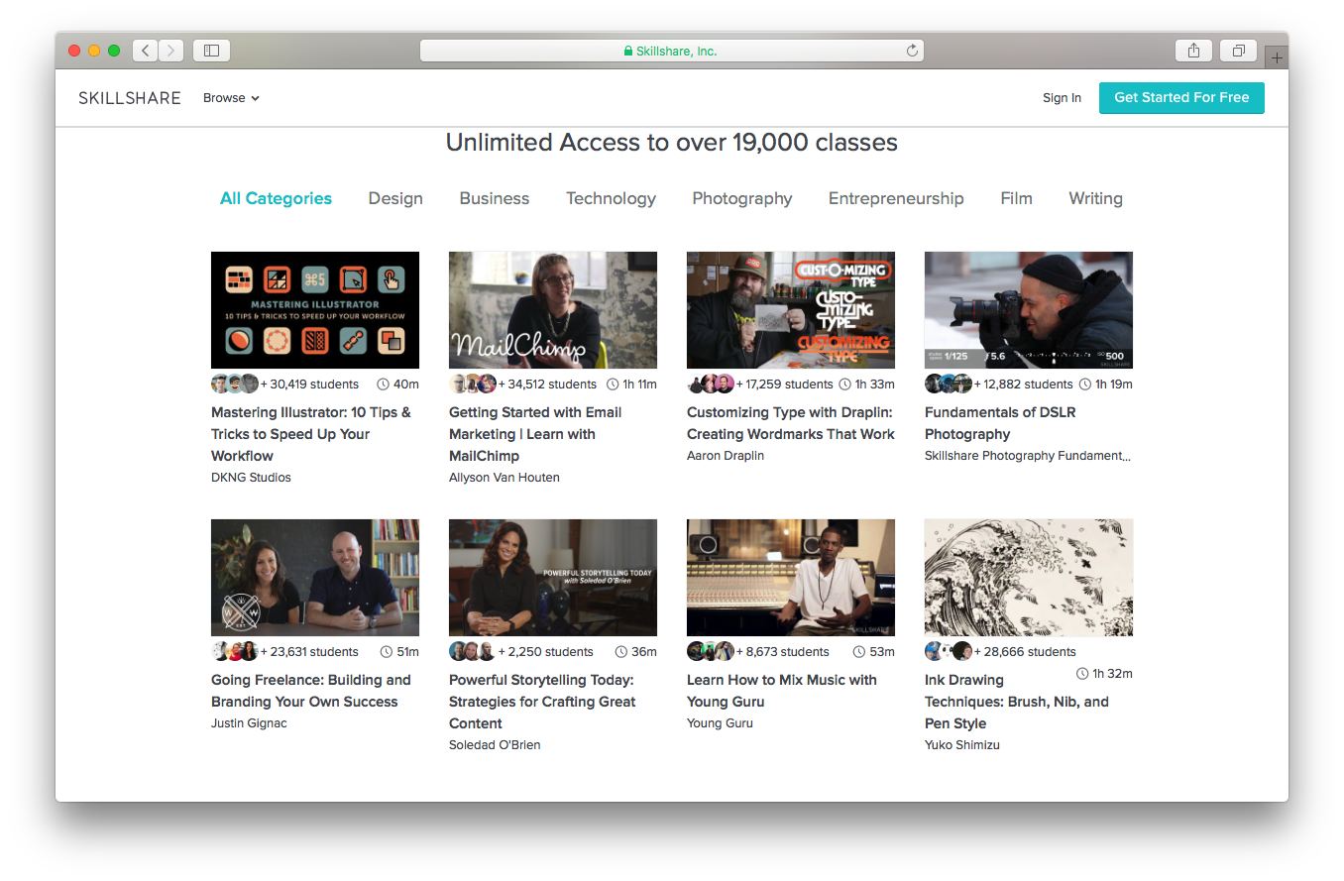Open the Entrepreneurship category tab
This screenshot has height=881, width=1344.
[896, 198]
